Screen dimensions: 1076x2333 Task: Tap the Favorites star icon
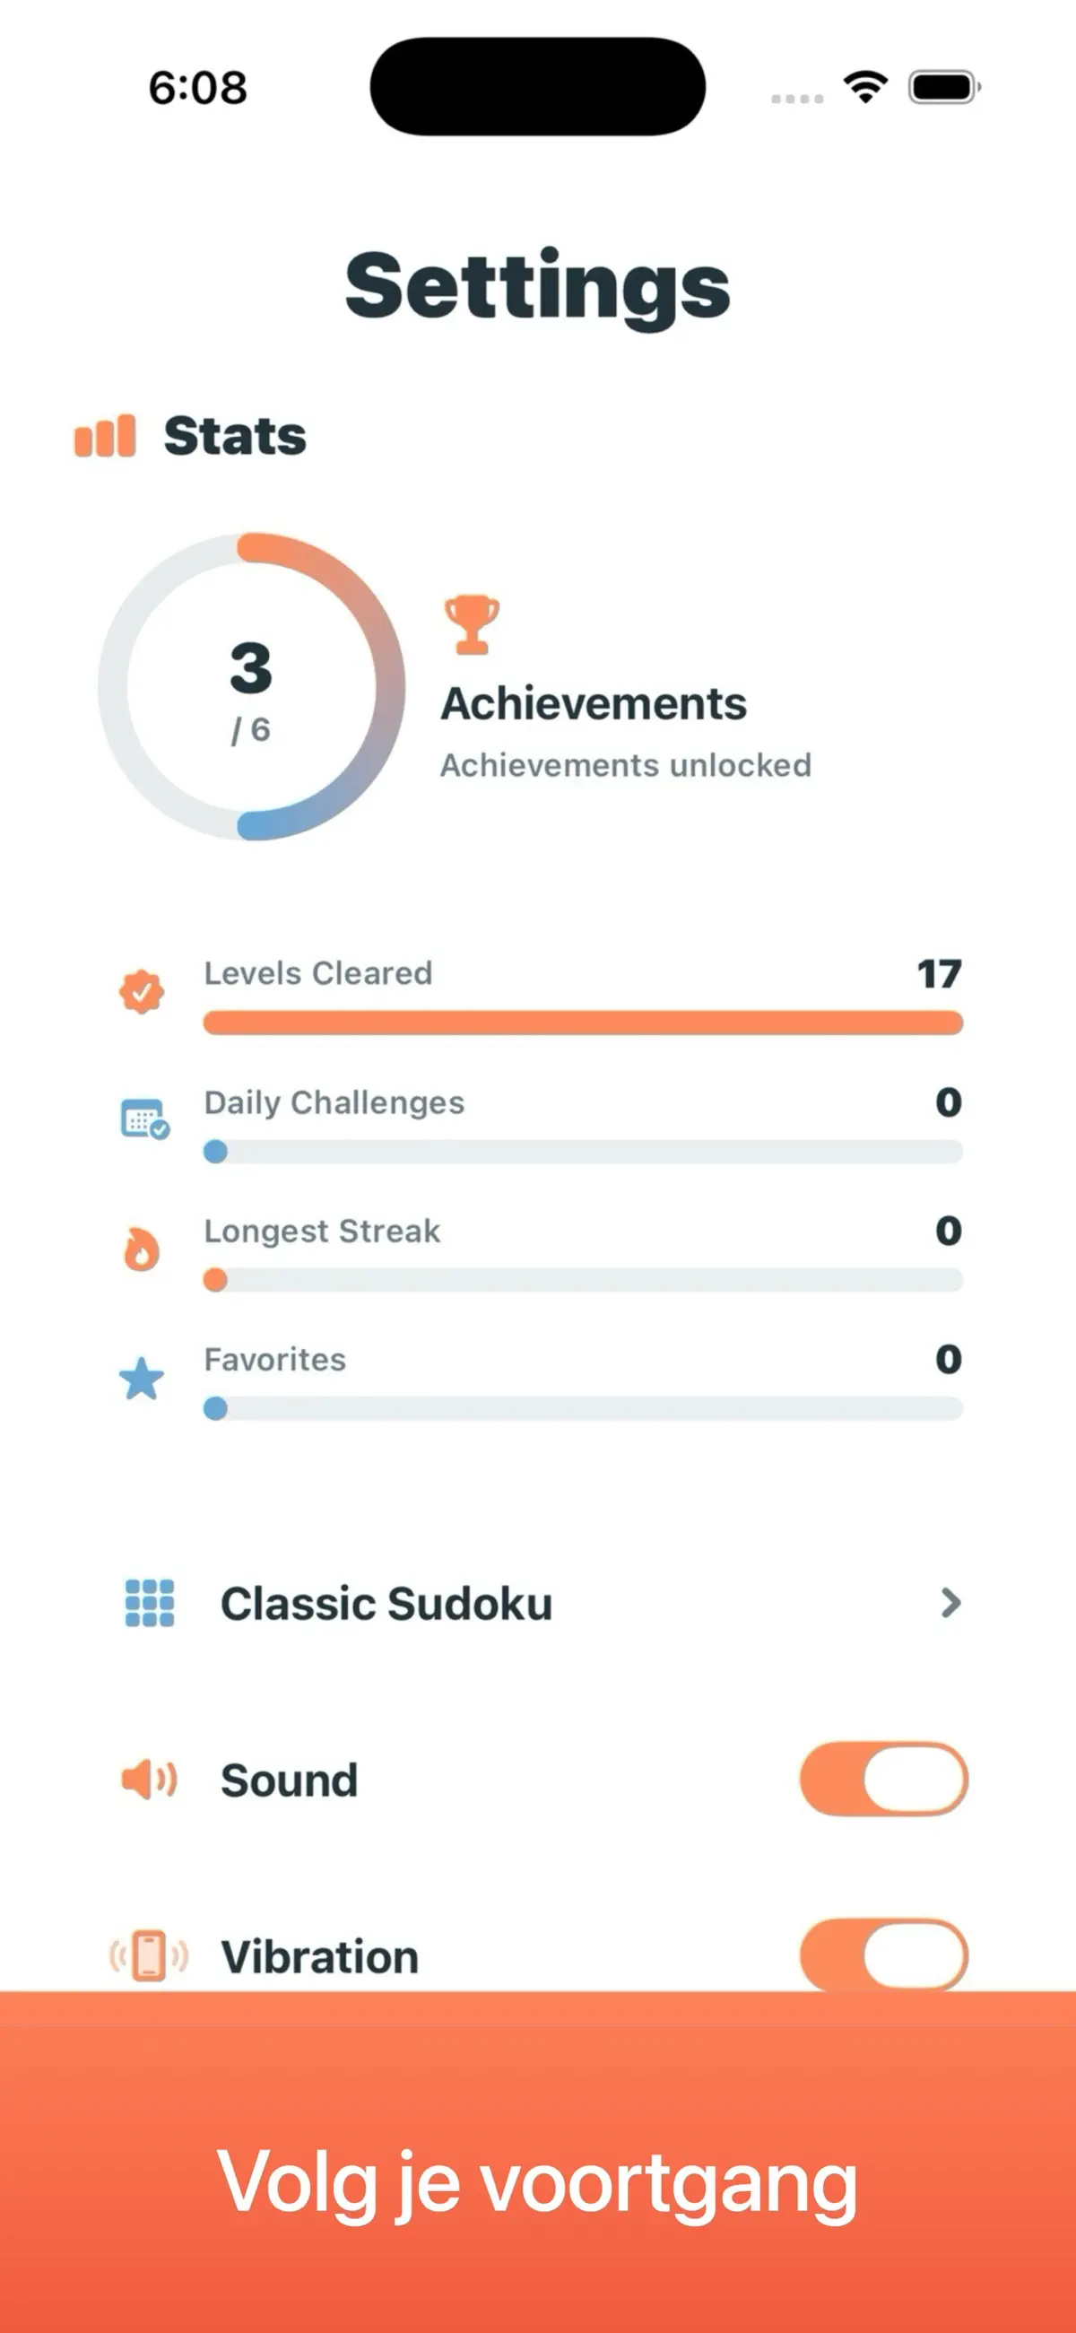142,1379
